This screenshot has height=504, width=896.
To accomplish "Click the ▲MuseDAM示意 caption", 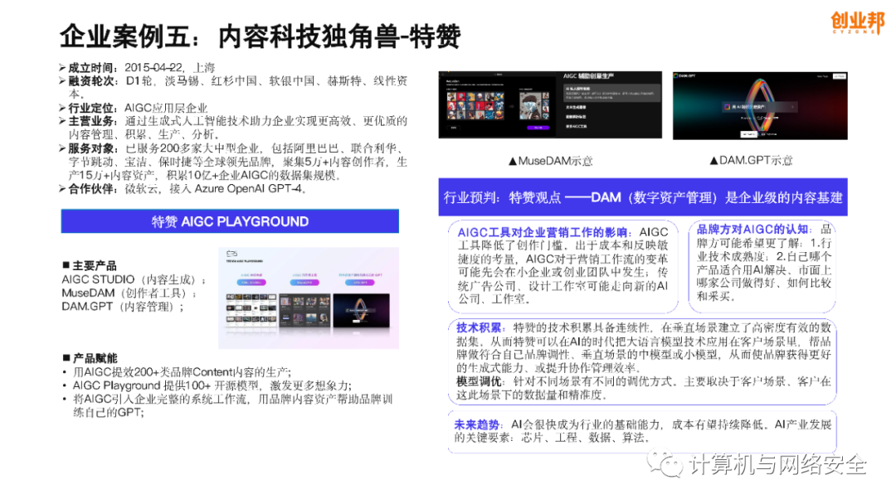I will pos(550,161).
